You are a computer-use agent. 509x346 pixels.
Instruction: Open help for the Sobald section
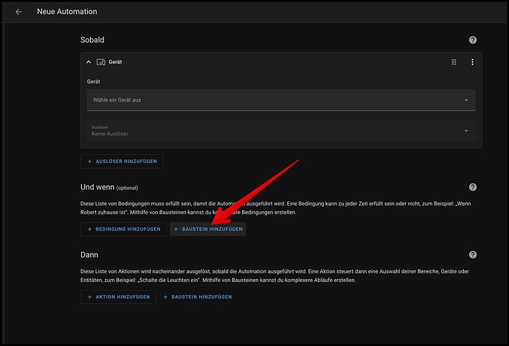coord(473,40)
